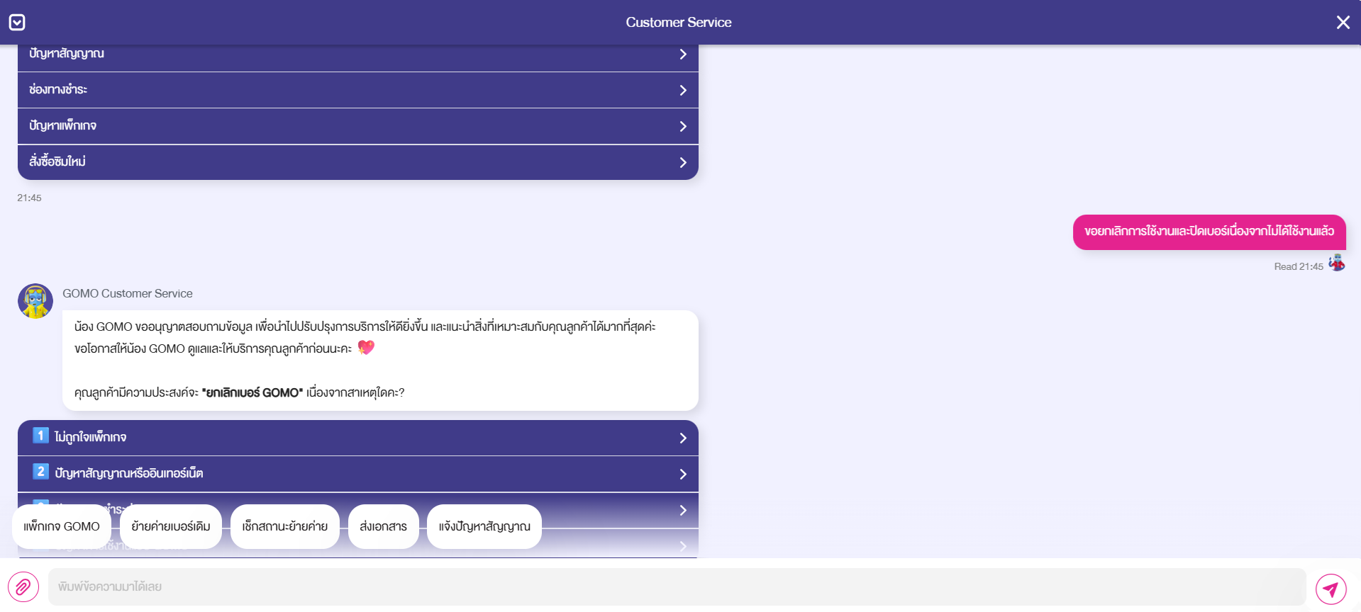1361x612 pixels.
Task: Click the GOMO Customer Service sender name
Action: point(128,293)
